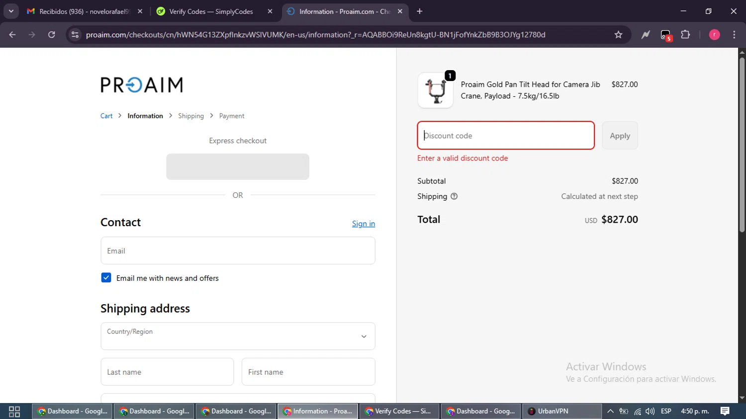
Task: Switch input language ESP
Action: 666,411
